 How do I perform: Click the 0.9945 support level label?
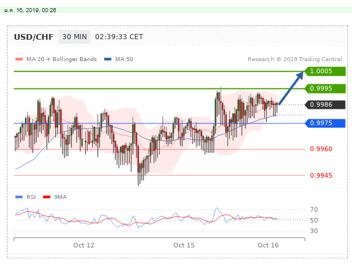[321, 175]
